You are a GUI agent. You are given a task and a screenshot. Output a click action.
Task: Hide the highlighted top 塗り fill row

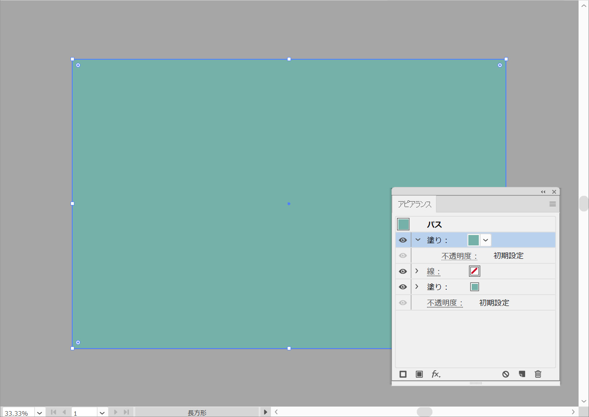click(x=403, y=240)
